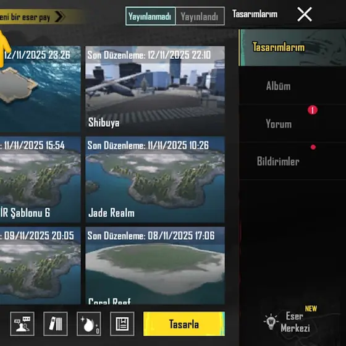Open the books library icon
This screenshot has width=346, height=346.
click(x=56, y=324)
